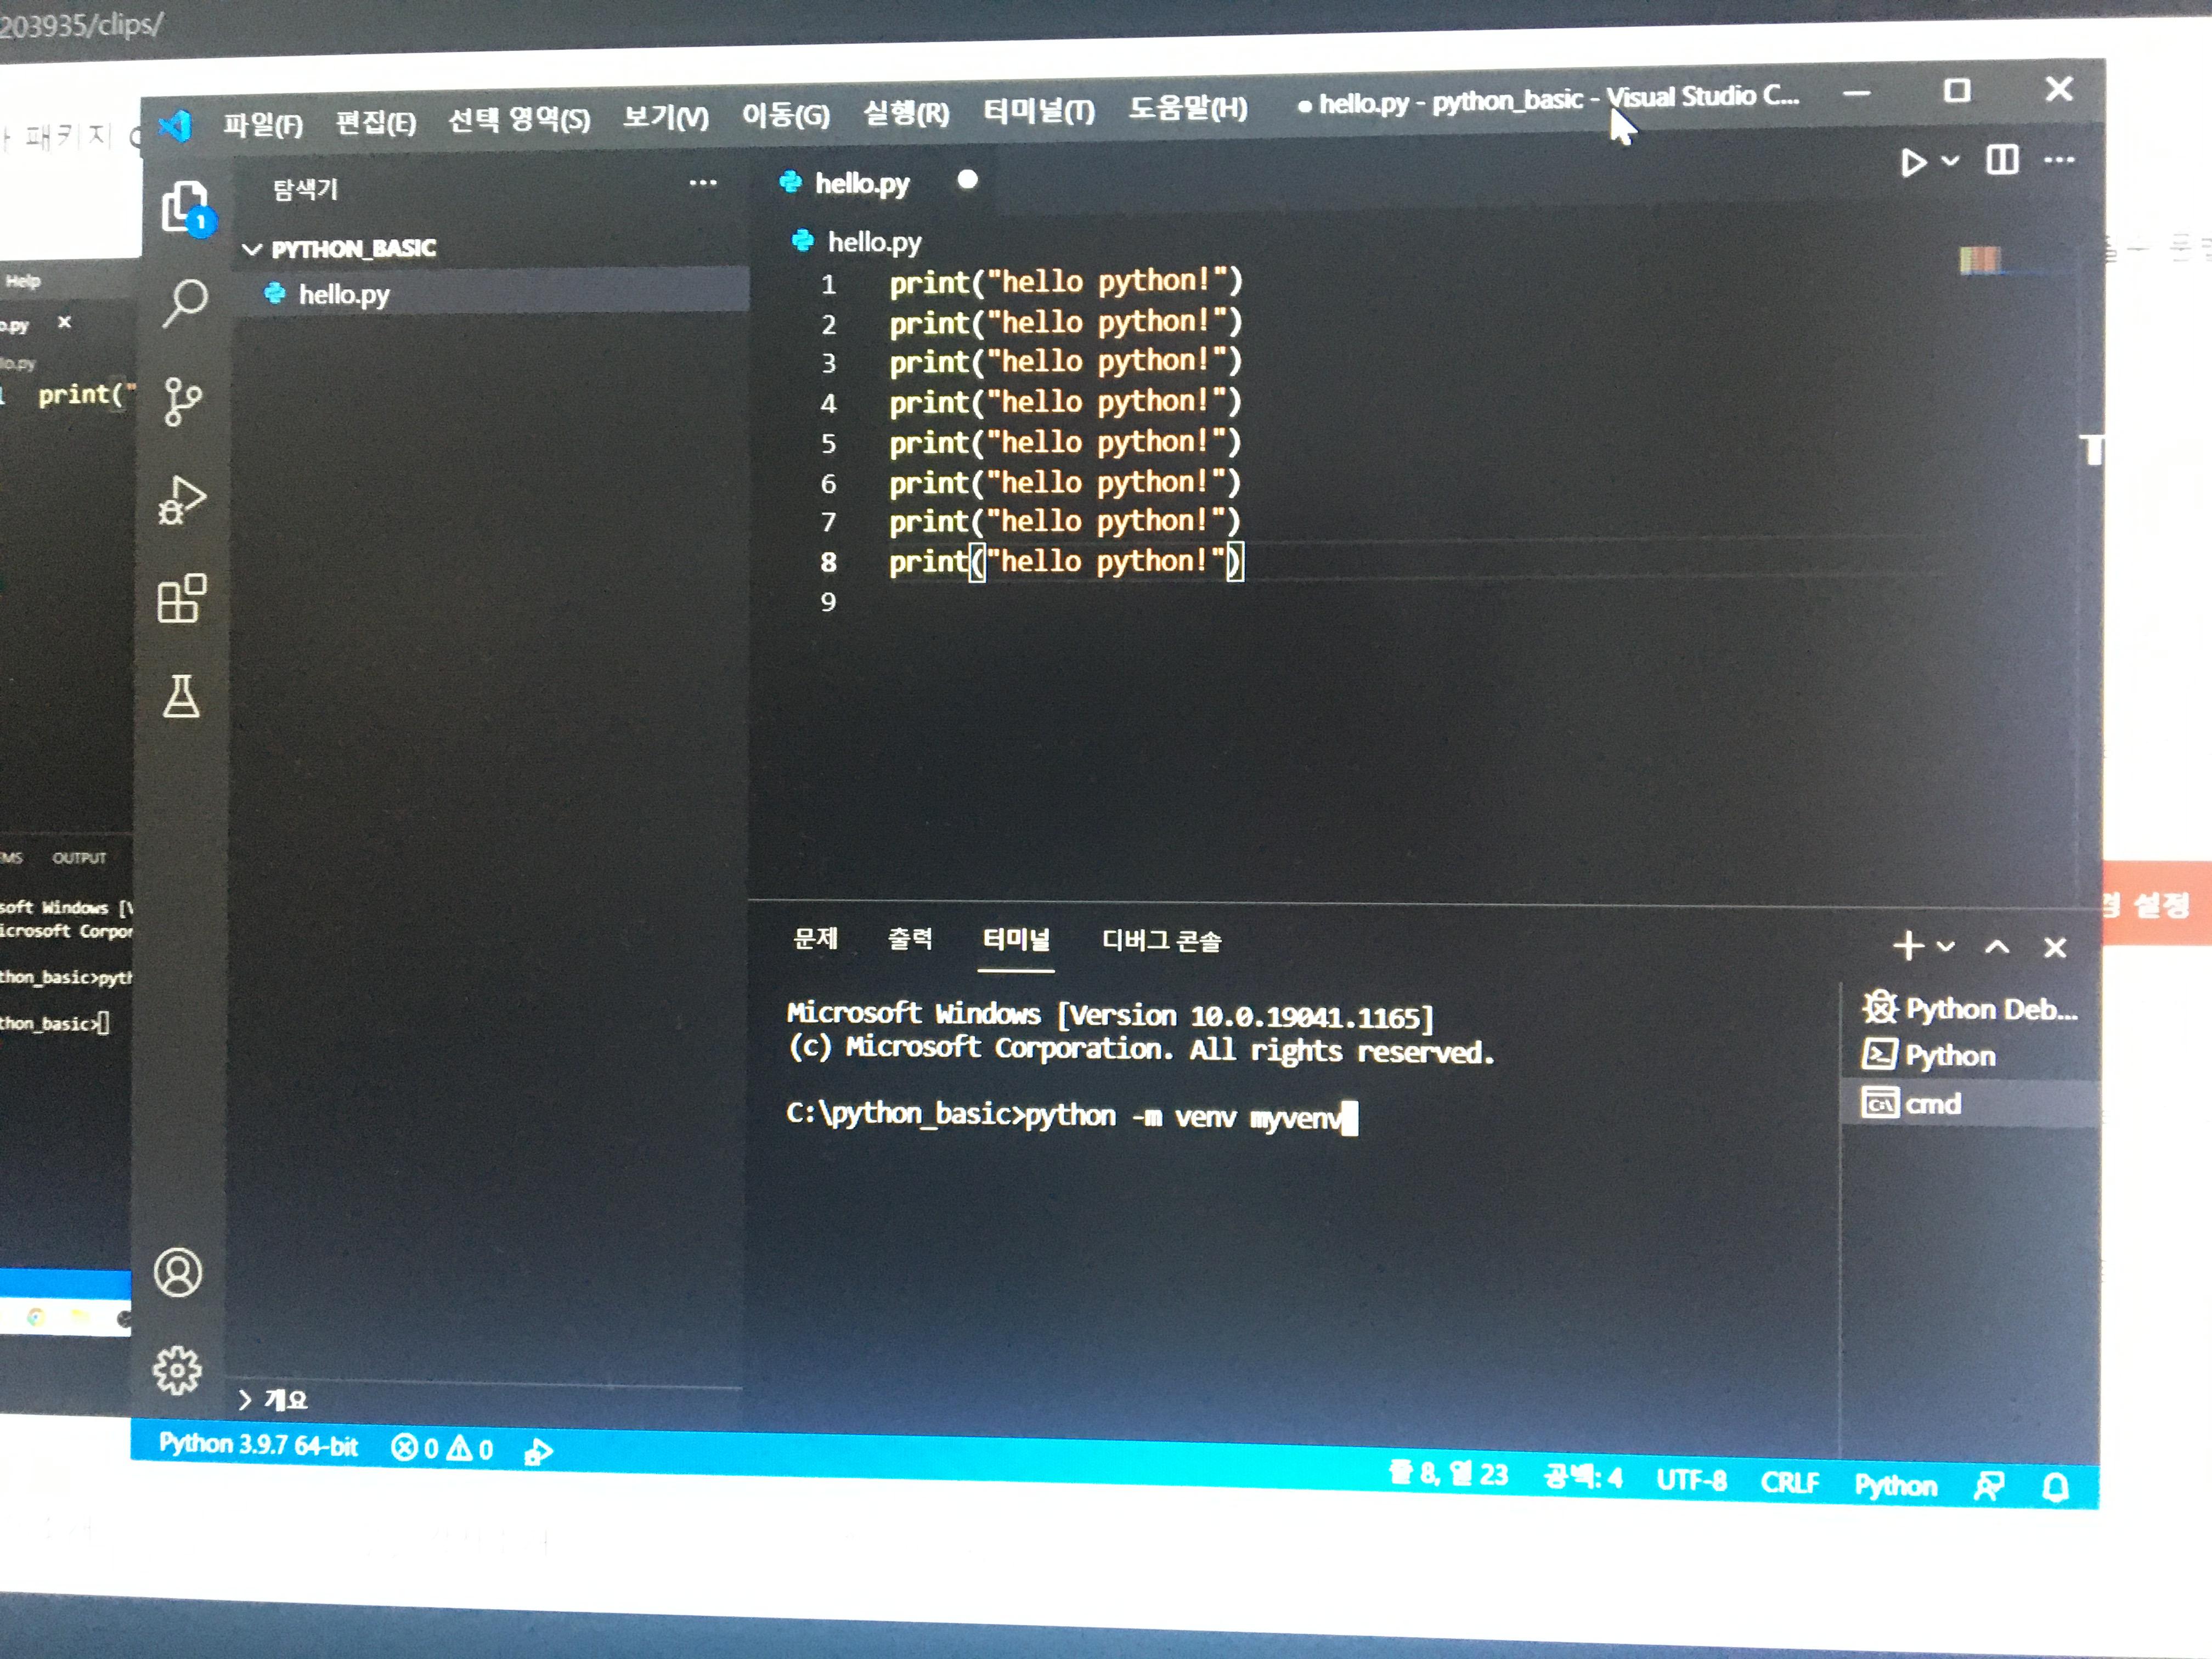
Task: Split the editor to the right
Action: pyautogui.click(x=2002, y=160)
